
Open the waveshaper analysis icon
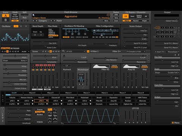coord(83,87)
